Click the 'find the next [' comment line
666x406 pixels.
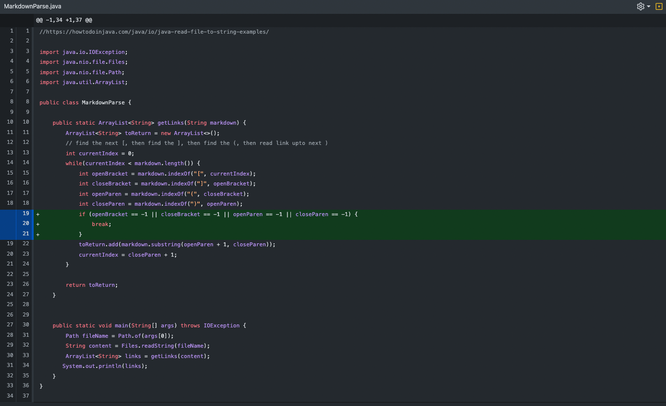(197, 143)
